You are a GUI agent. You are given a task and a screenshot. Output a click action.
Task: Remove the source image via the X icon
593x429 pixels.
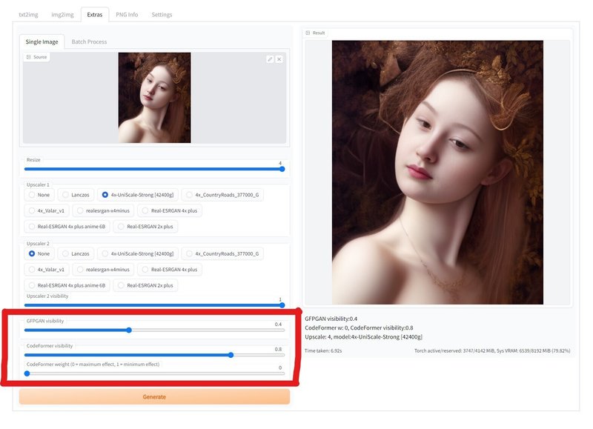tap(279, 59)
